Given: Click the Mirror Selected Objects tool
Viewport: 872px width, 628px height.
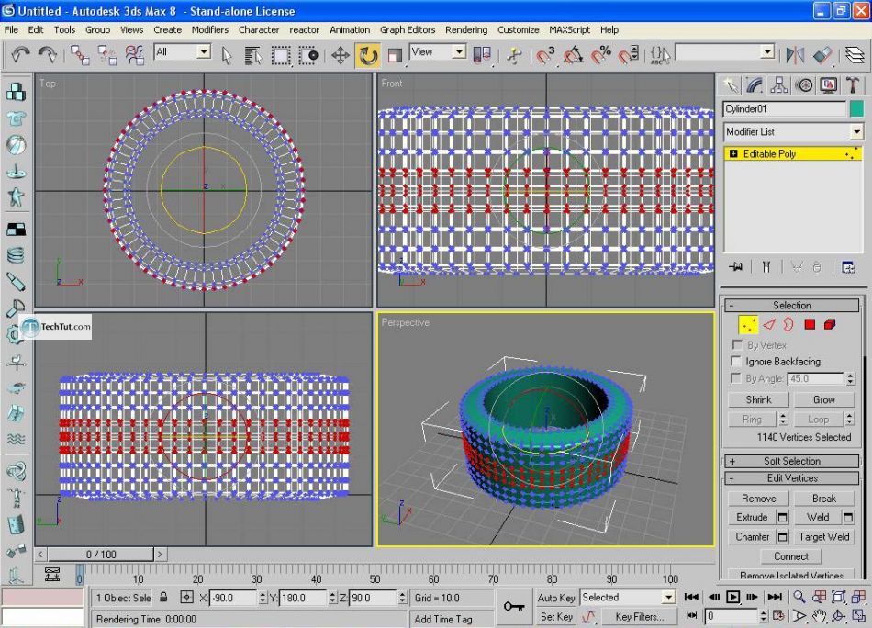Looking at the screenshot, I should click(795, 55).
